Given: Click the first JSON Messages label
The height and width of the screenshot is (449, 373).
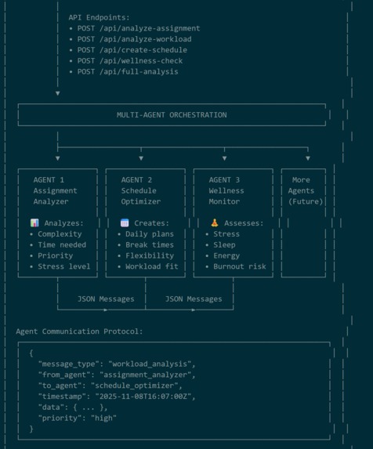Looking at the screenshot, I should pyautogui.click(x=106, y=299).
